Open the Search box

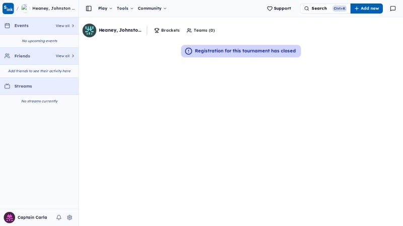[x=325, y=9]
